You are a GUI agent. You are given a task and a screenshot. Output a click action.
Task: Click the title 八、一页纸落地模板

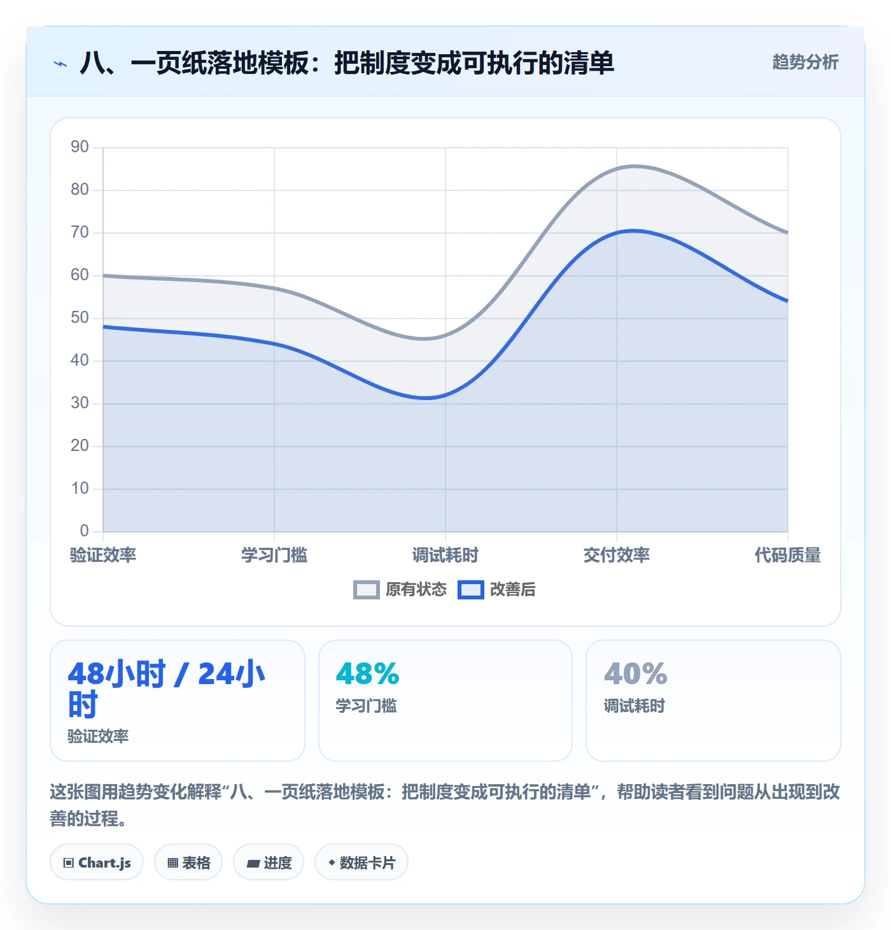coord(347,63)
